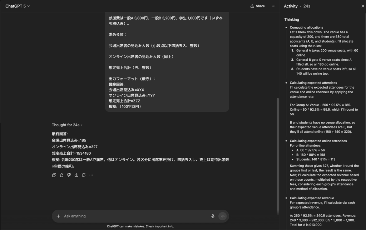
Task: Select the 'Calculating expected revenue' step heading
Action: 312,198
